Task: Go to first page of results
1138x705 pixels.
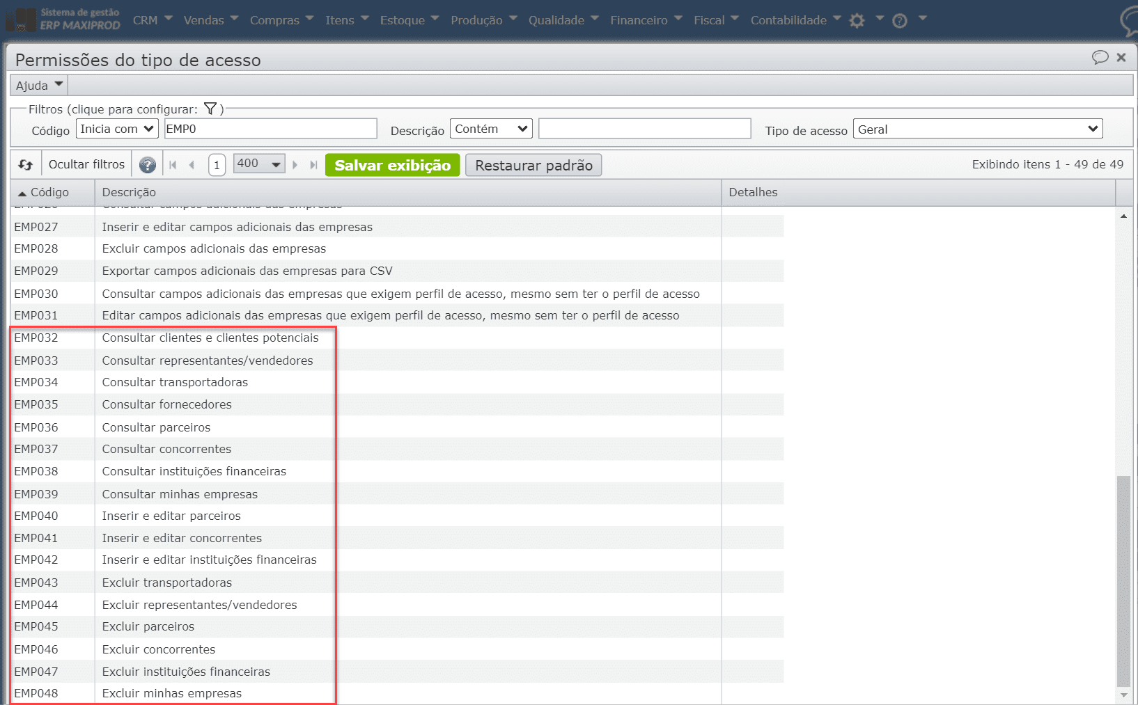Action: (173, 165)
